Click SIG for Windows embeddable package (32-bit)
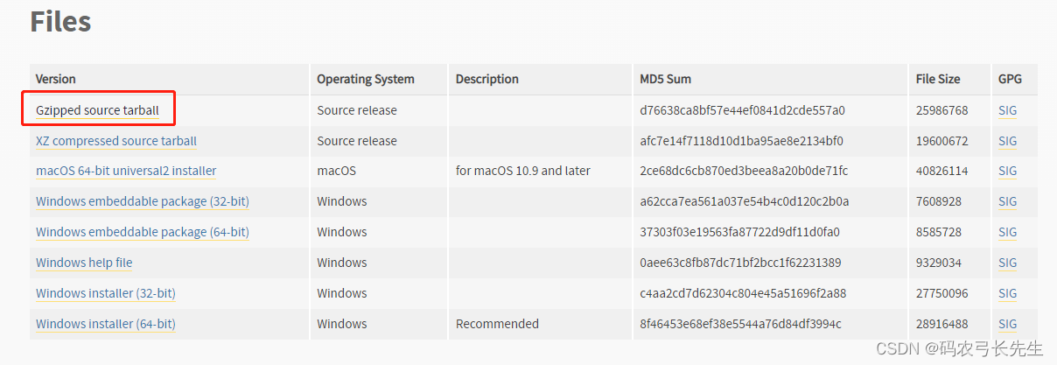Image resolution: width=1057 pixels, height=365 pixels. coord(1007,201)
